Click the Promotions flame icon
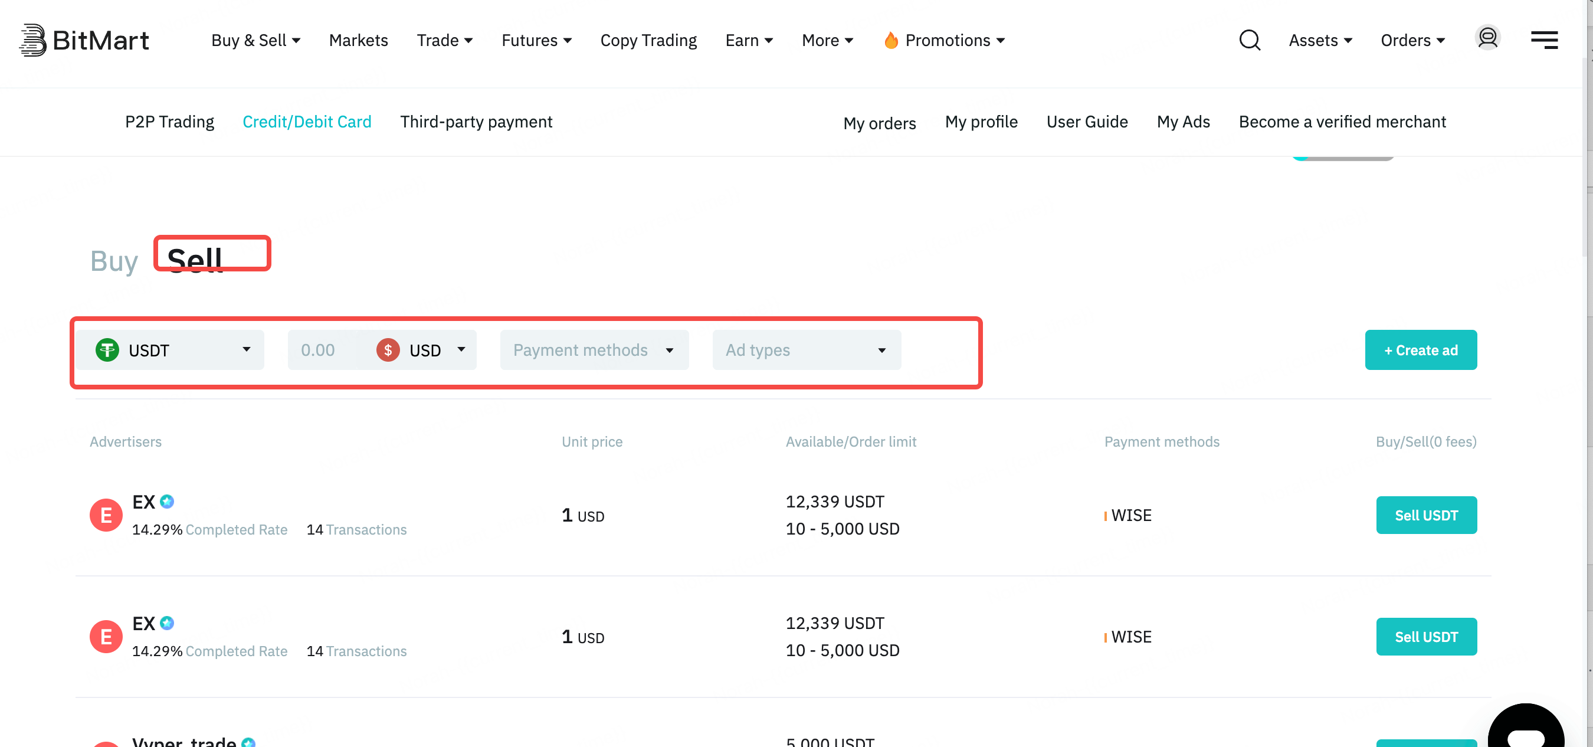1593x747 pixels. (x=890, y=40)
